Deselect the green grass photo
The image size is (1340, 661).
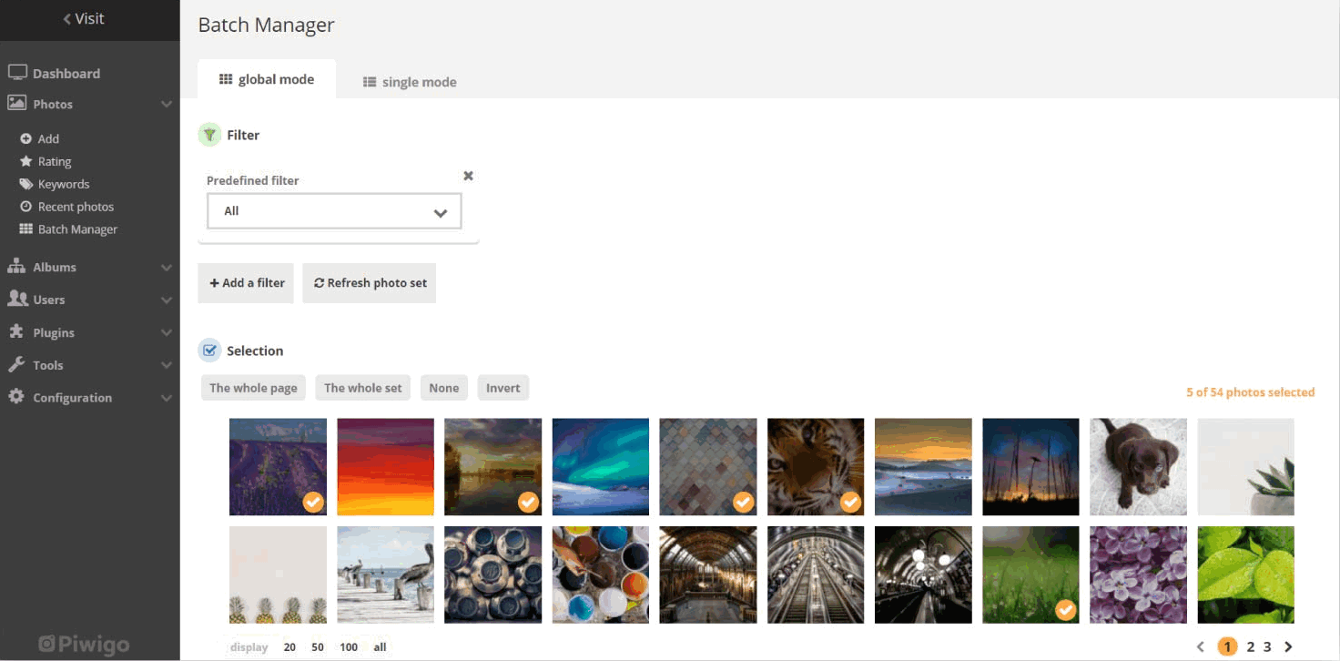tap(1030, 575)
